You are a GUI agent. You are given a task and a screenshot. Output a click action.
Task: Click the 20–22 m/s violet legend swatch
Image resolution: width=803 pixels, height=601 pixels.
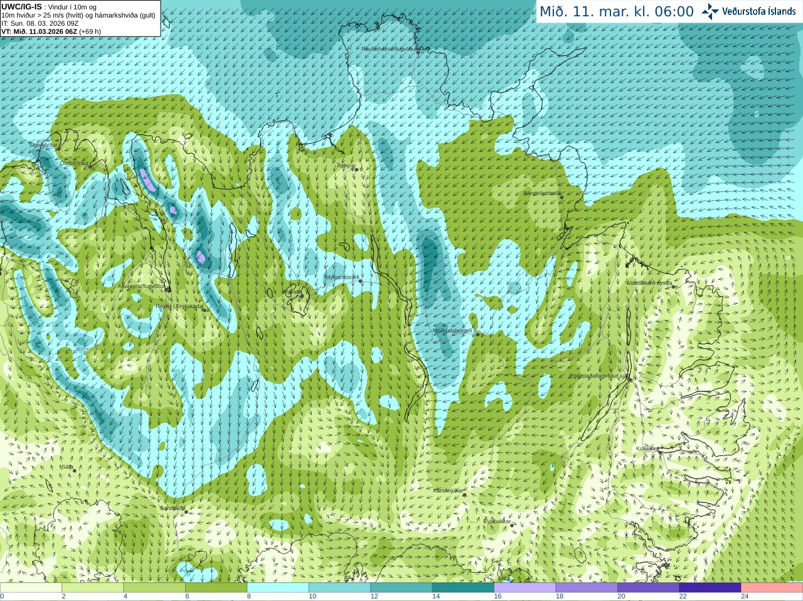649,588
